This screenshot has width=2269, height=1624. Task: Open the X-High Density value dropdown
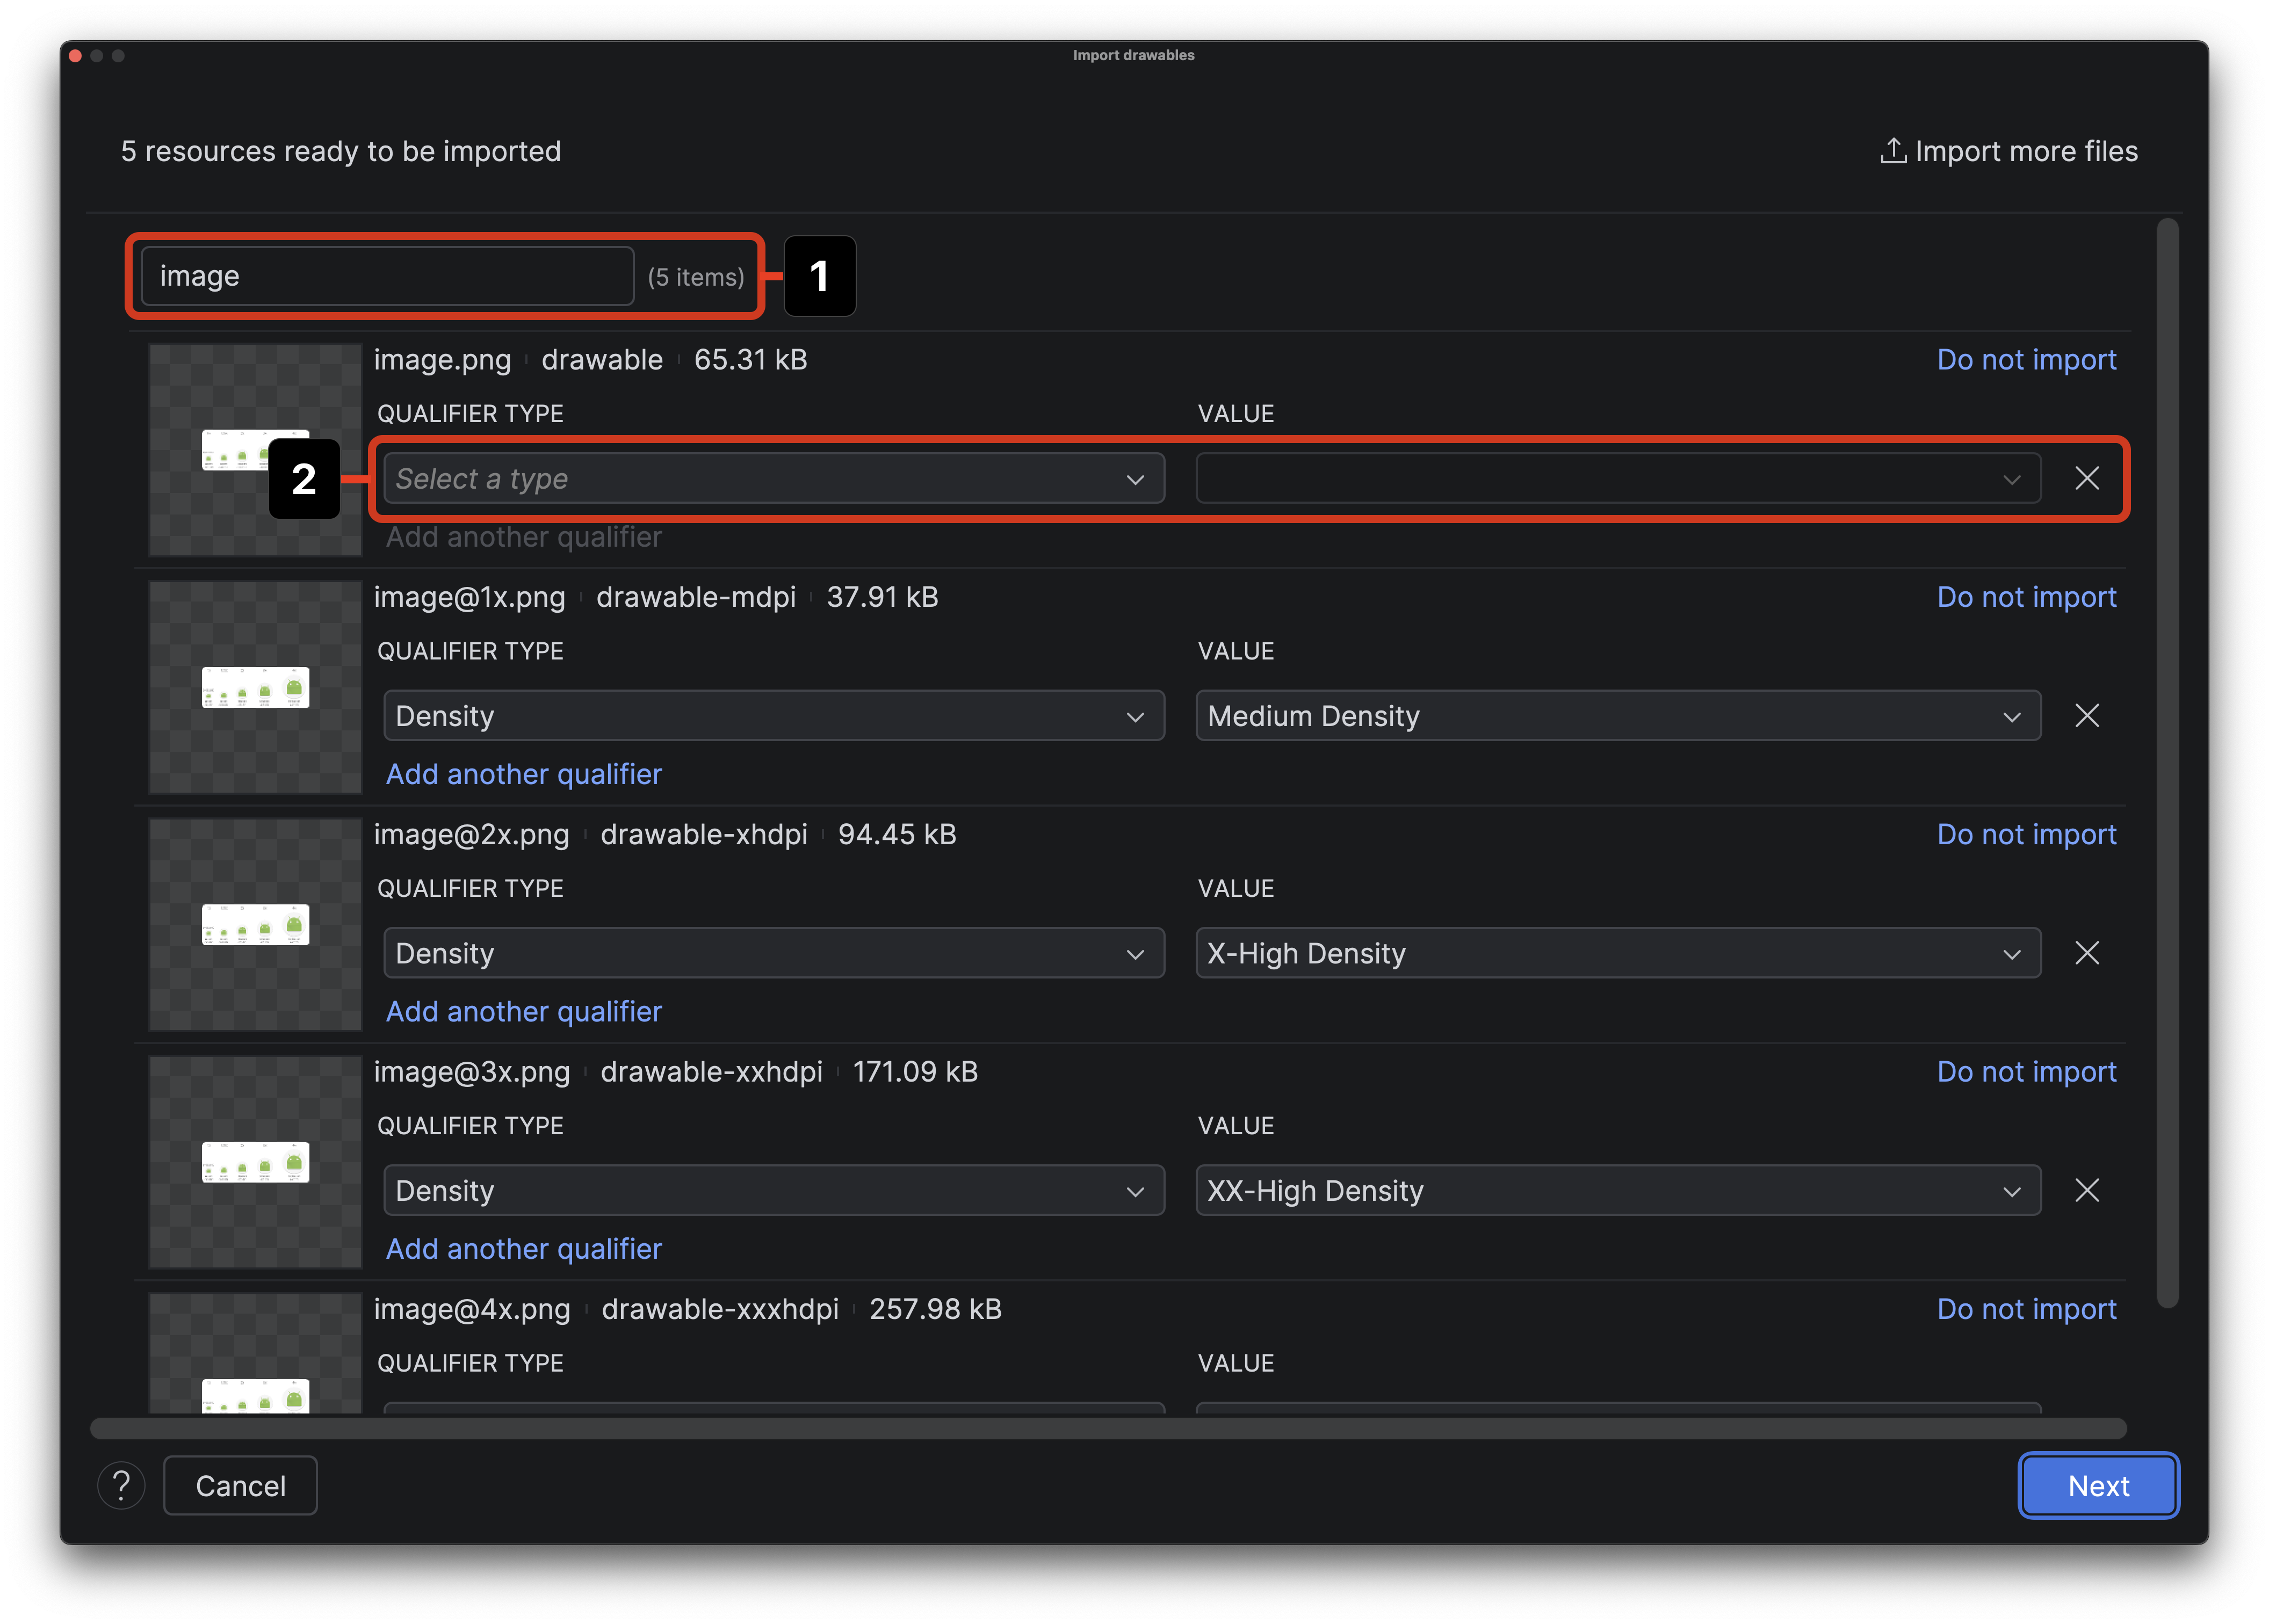1617,952
